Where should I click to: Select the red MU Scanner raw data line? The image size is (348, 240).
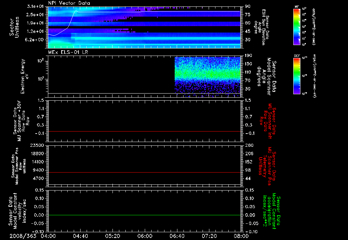coord(144,131)
